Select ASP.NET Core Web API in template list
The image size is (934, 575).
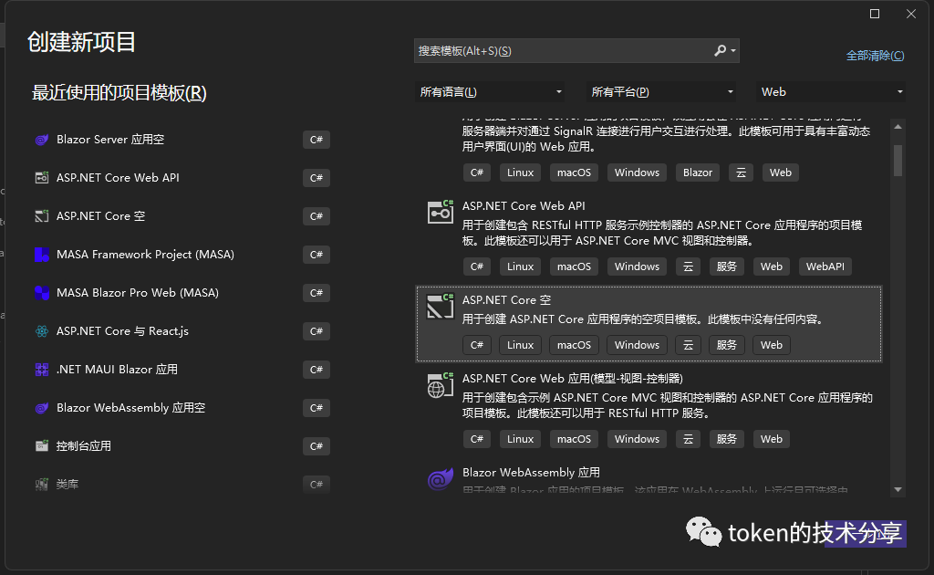coord(649,238)
